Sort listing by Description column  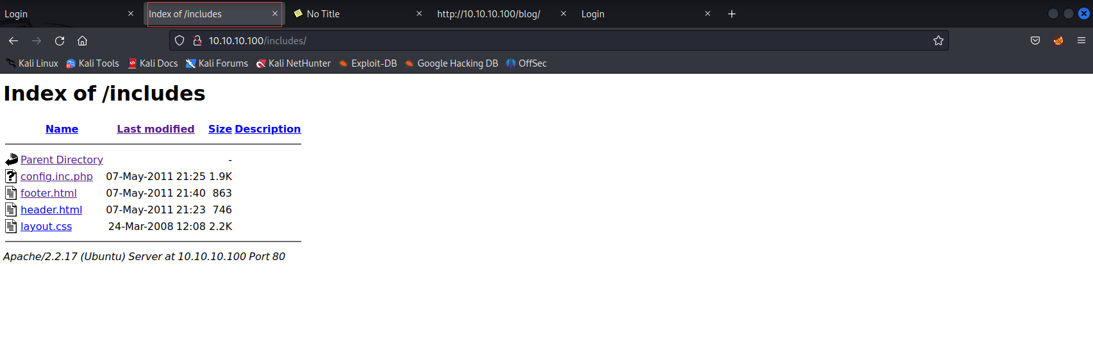267,129
